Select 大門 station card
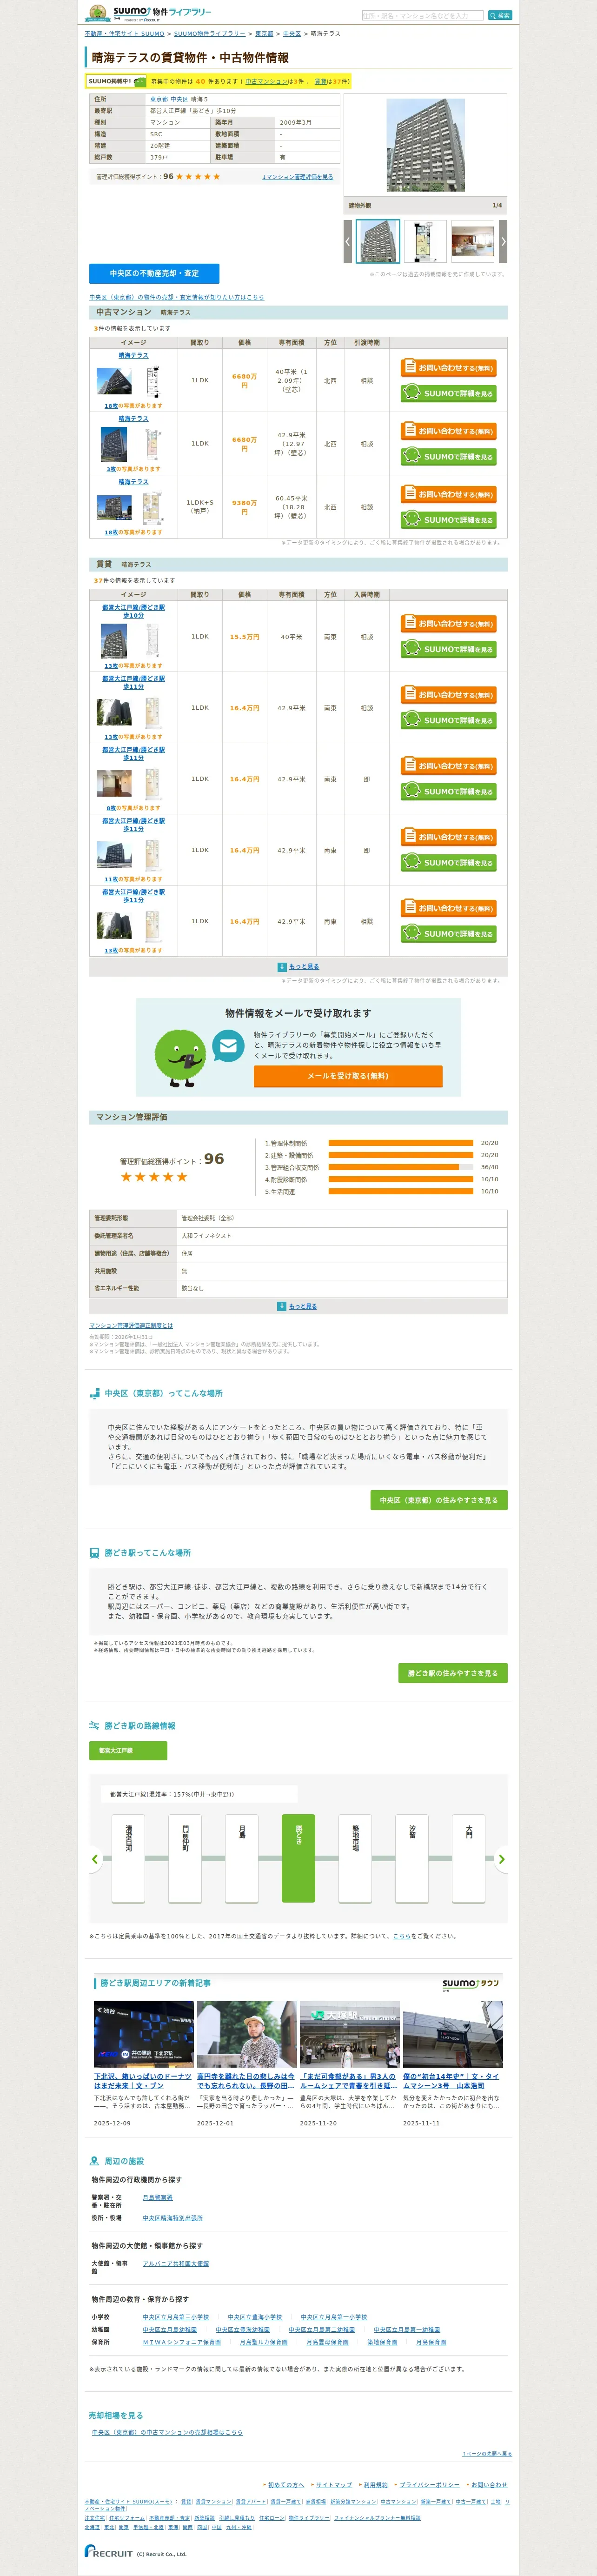This screenshot has height=2576, width=597. (469, 1858)
